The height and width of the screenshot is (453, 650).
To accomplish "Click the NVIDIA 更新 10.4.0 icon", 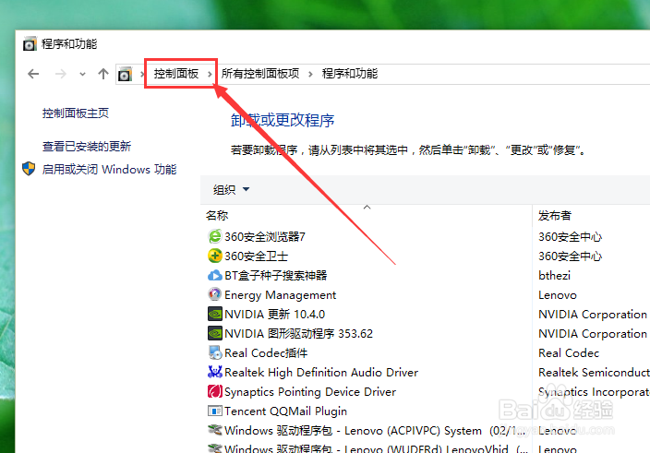I will [215, 314].
